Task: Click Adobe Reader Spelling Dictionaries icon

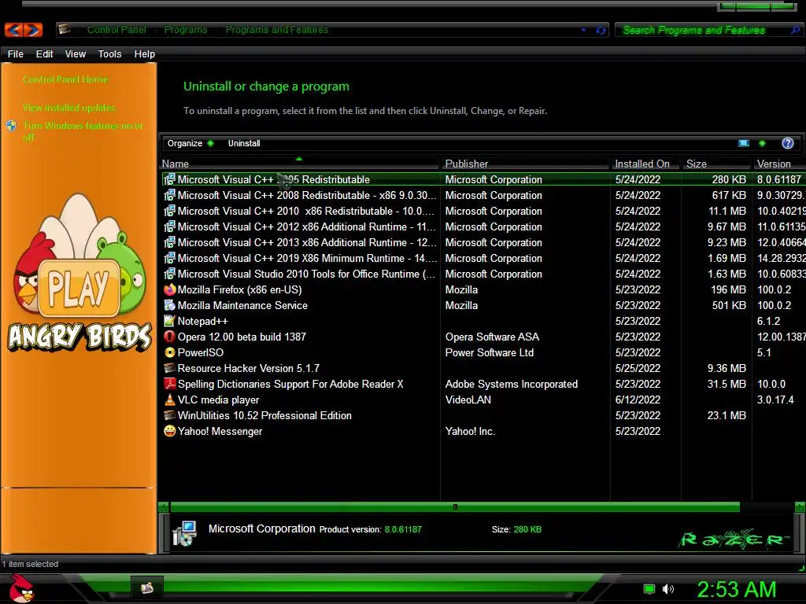Action: 170,384
